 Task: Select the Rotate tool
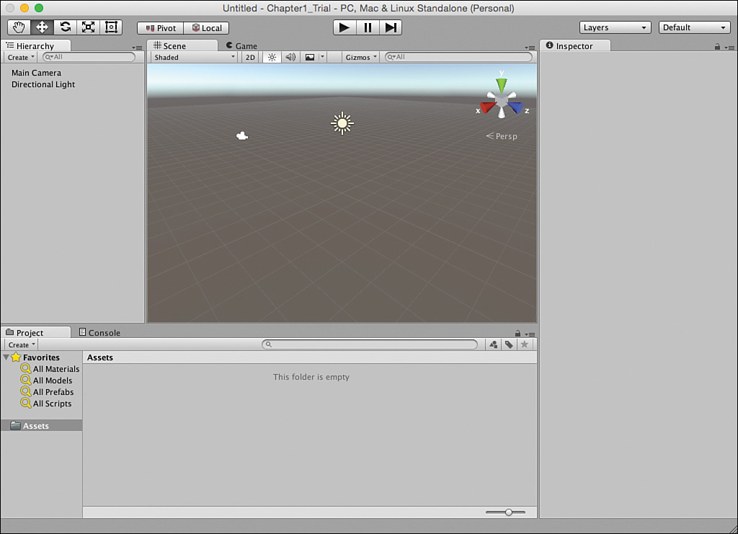(65, 27)
